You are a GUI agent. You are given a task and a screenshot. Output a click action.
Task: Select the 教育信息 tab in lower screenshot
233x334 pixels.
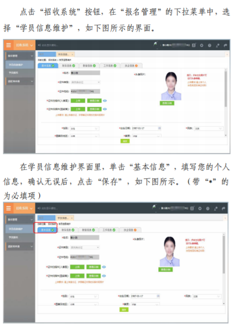coord(88,230)
